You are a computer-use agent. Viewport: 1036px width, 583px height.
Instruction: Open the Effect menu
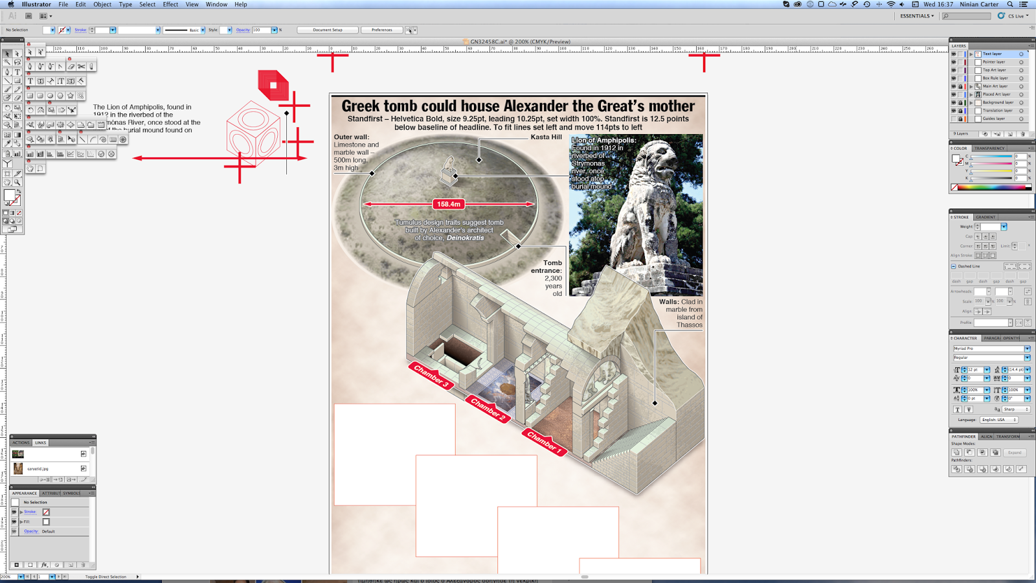[170, 5]
